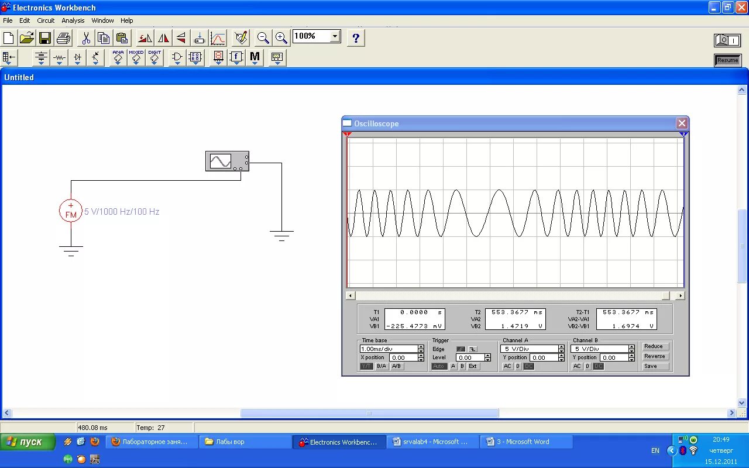Open an existing circuit file

coord(27,38)
